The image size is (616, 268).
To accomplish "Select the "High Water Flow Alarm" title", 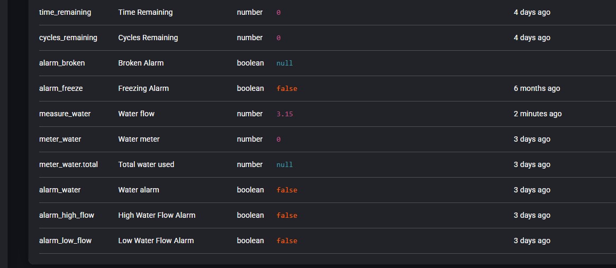I will pyautogui.click(x=157, y=215).
